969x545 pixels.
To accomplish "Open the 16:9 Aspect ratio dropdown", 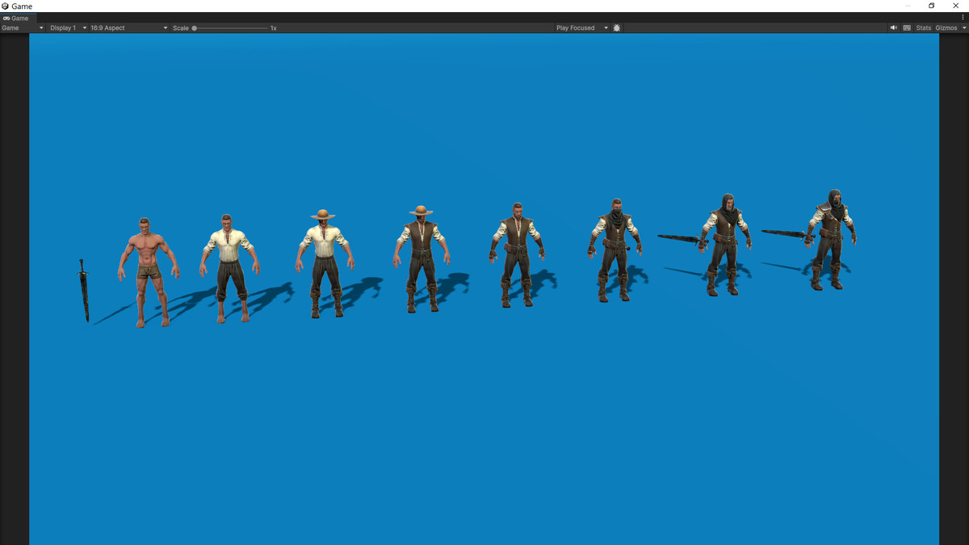I will (129, 27).
